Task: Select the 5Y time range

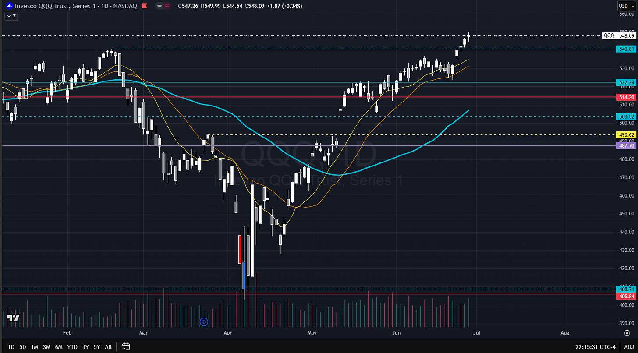Action: 97,347
